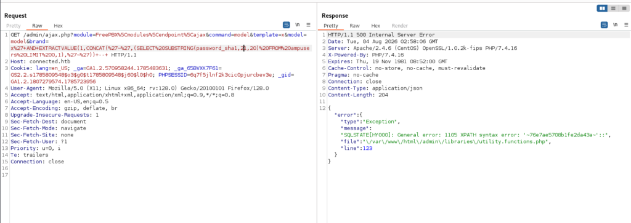
Task: Open Request pane hamburger options menu
Action: tap(309, 25)
